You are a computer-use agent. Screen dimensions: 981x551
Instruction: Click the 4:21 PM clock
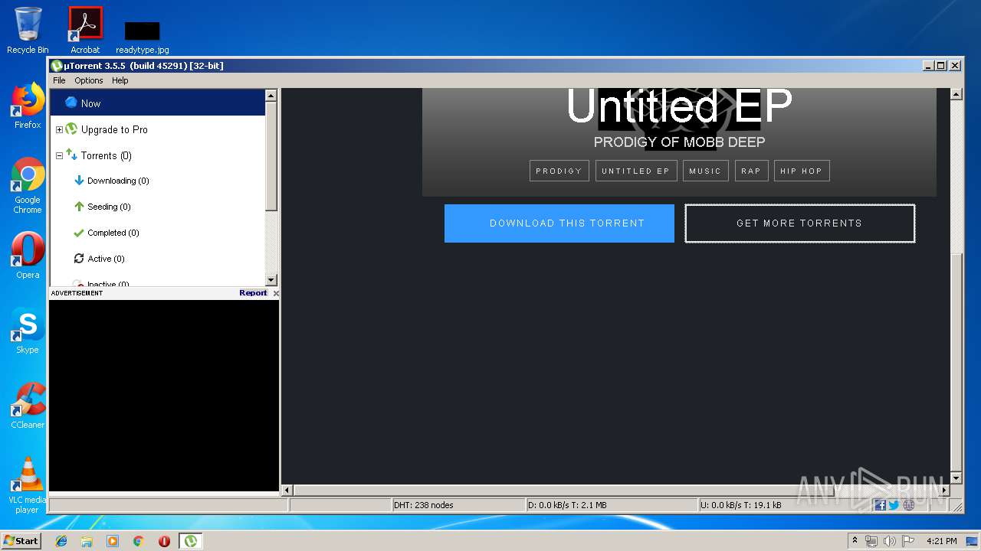click(942, 541)
